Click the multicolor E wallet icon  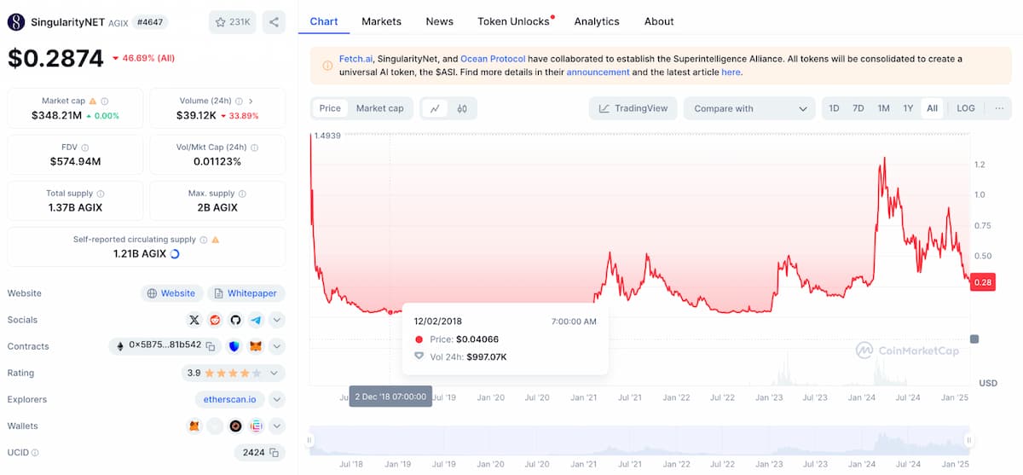point(256,426)
